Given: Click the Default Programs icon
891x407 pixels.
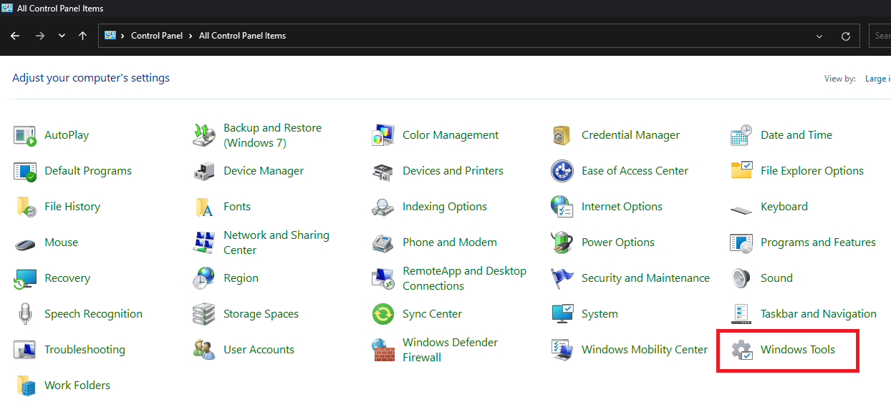Looking at the screenshot, I should pos(25,171).
